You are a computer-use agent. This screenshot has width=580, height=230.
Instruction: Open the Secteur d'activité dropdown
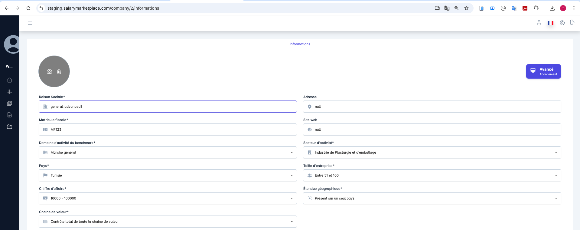(432, 152)
